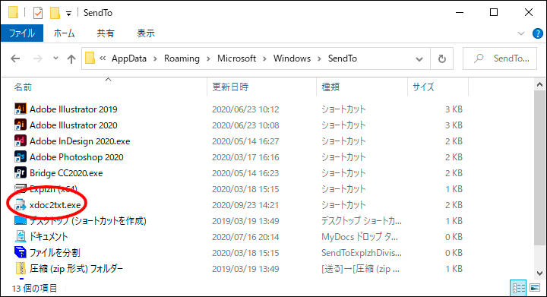Switch to details view layout icon
This screenshot has height=297, width=547.
click(x=519, y=288)
